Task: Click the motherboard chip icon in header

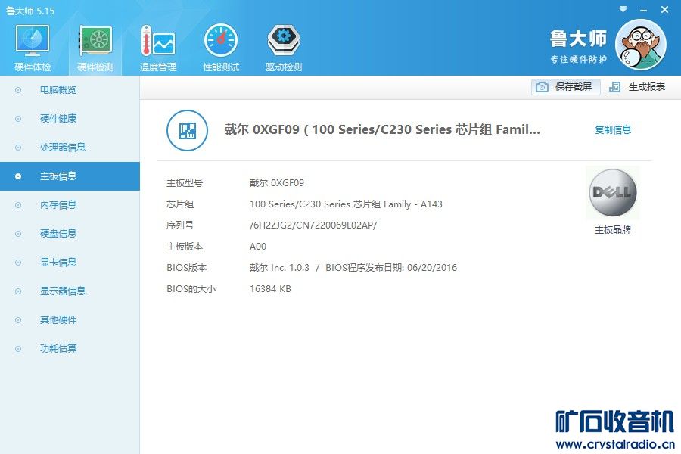Action: (x=187, y=130)
